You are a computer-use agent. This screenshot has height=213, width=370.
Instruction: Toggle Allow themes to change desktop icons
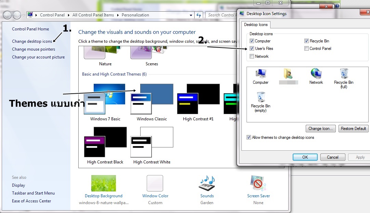click(249, 137)
